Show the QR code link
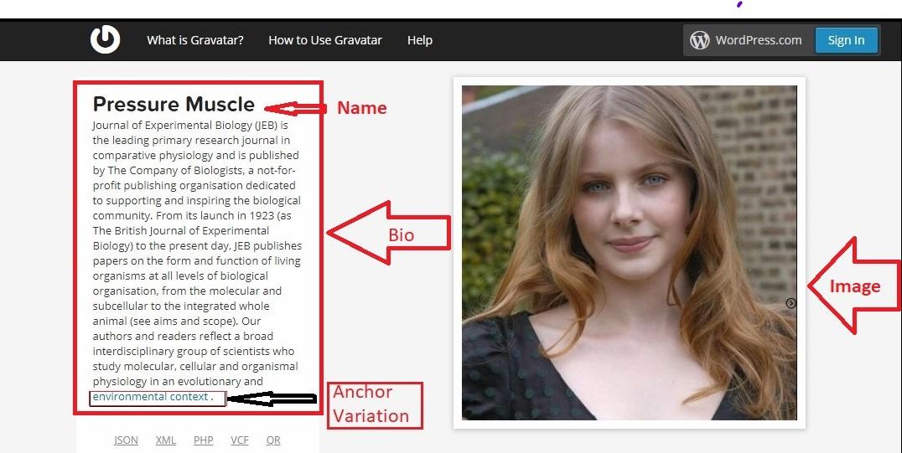 (273, 440)
